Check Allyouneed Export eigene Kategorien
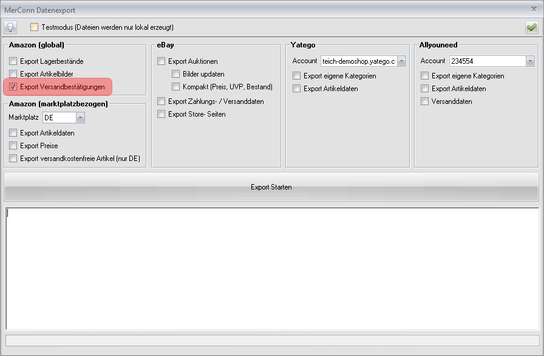Image resolution: width=544 pixels, height=356 pixels. (424, 76)
